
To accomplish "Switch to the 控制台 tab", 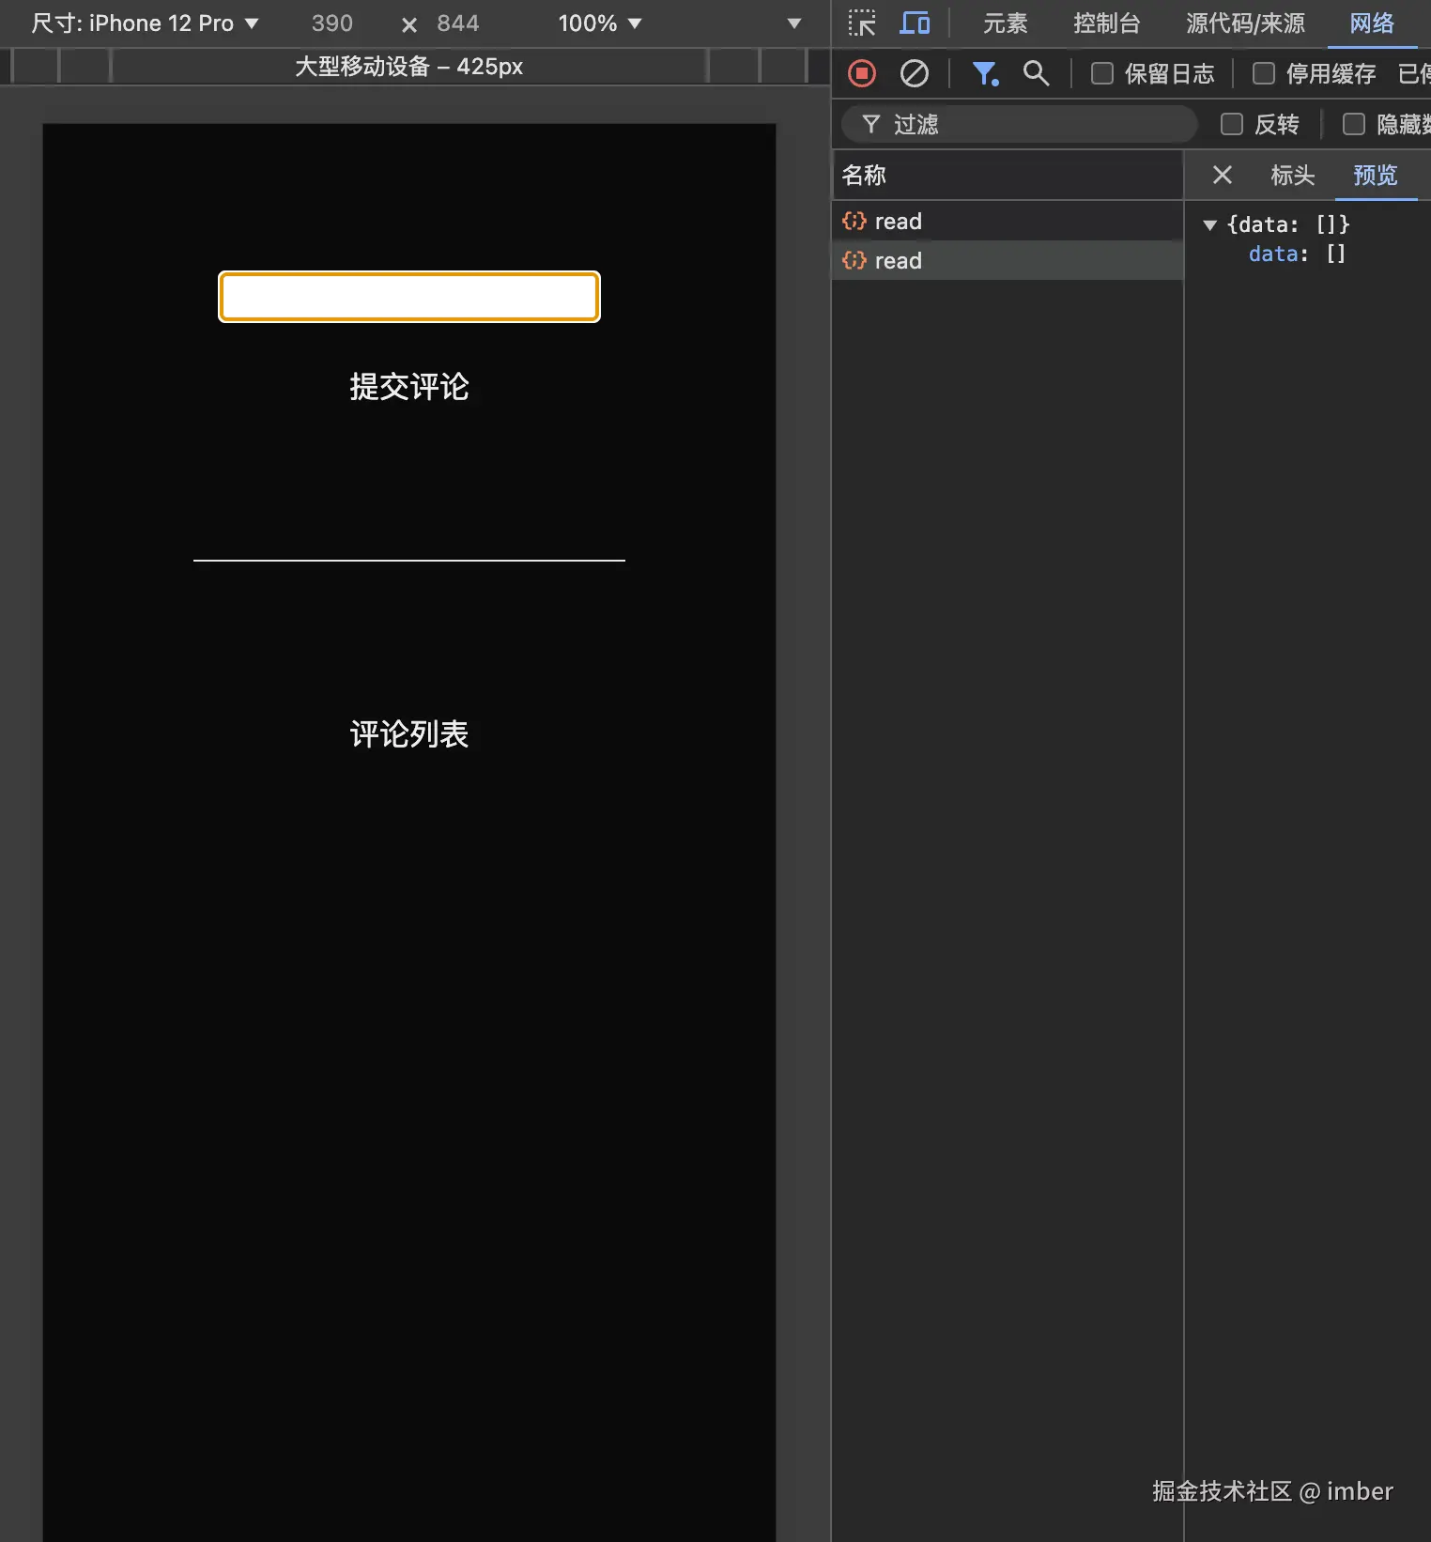I will tap(1106, 23).
